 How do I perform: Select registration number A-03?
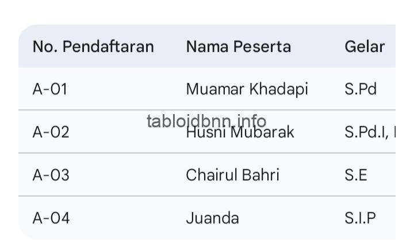[51, 175]
